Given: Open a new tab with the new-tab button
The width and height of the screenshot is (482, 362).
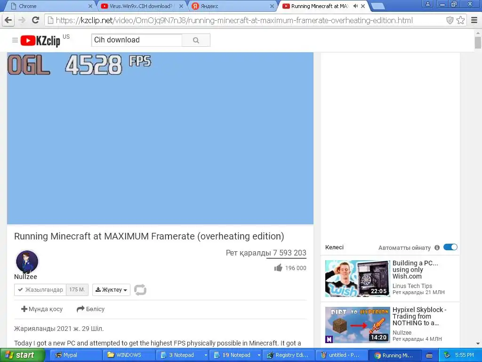Looking at the screenshot, I should 378,6.
